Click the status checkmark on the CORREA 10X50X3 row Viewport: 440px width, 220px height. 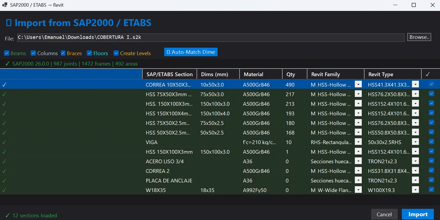4,85
